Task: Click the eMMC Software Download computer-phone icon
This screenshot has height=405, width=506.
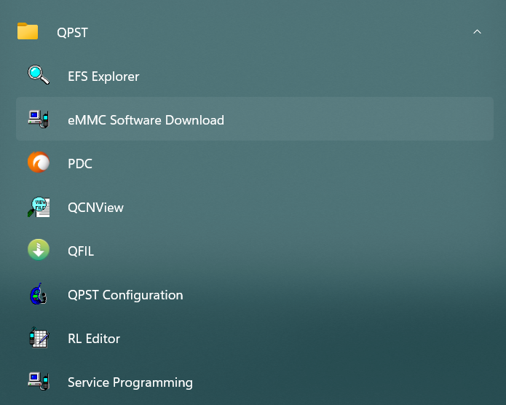Action: pos(39,119)
